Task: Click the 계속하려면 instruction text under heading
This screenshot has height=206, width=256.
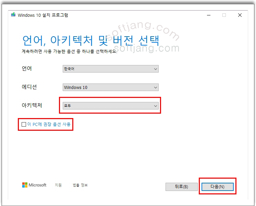Action: [x=69, y=51]
